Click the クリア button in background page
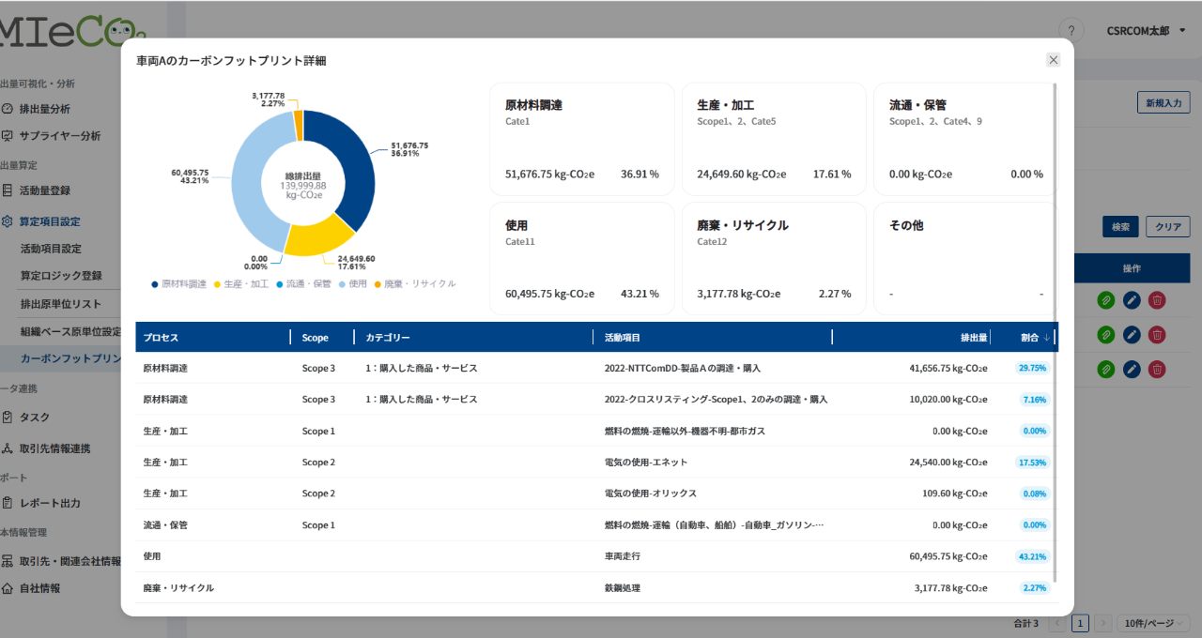The image size is (1202, 638). pos(1168,227)
